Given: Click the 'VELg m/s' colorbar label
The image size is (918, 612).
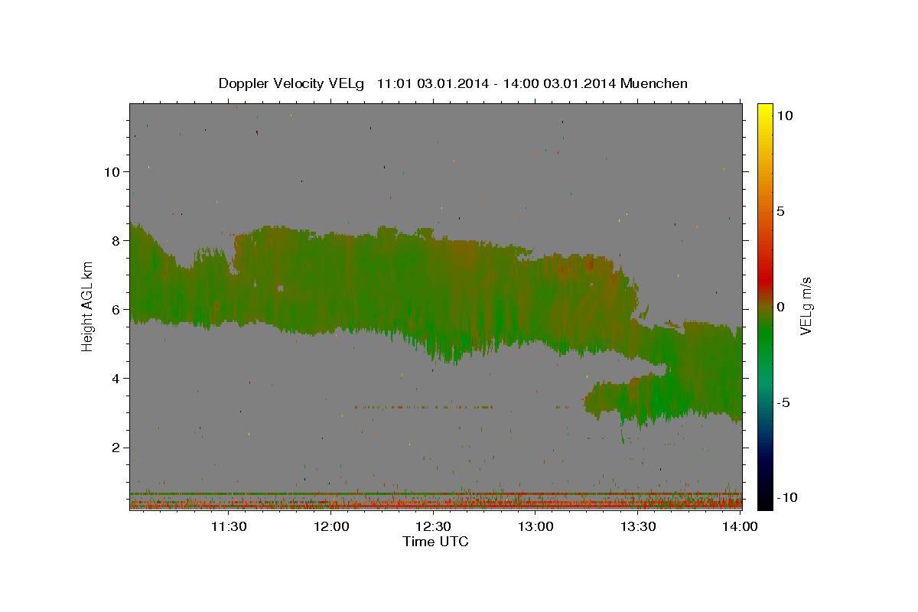Looking at the screenshot, I should [806, 306].
